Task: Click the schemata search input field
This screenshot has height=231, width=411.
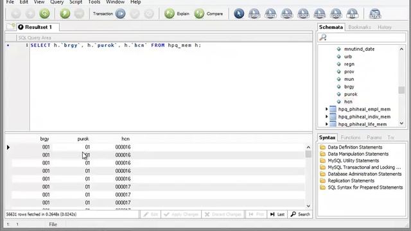Action: pos(362,37)
